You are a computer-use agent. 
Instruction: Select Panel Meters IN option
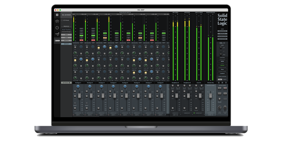(x=220, y=79)
